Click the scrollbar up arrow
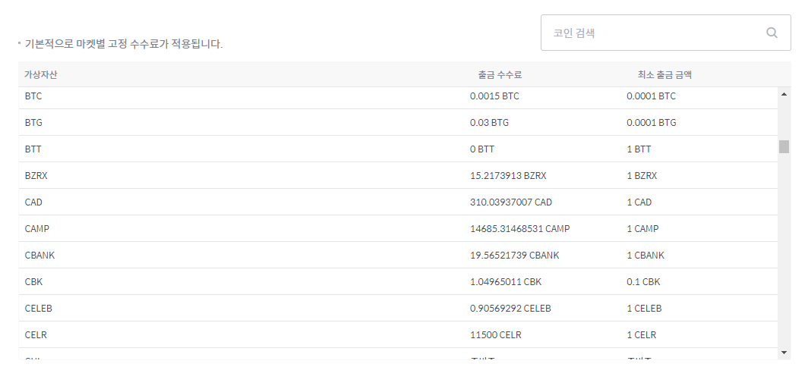The height and width of the screenshot is (367, 808). [x=784, y=94]
